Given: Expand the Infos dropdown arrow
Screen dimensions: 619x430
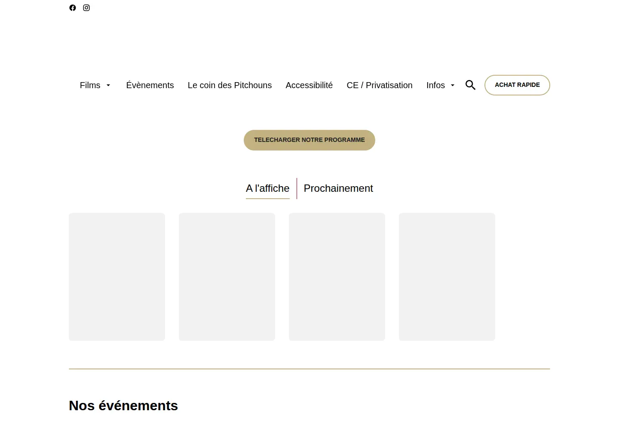Looking at the screenshot, I should [x=453, y=86].
